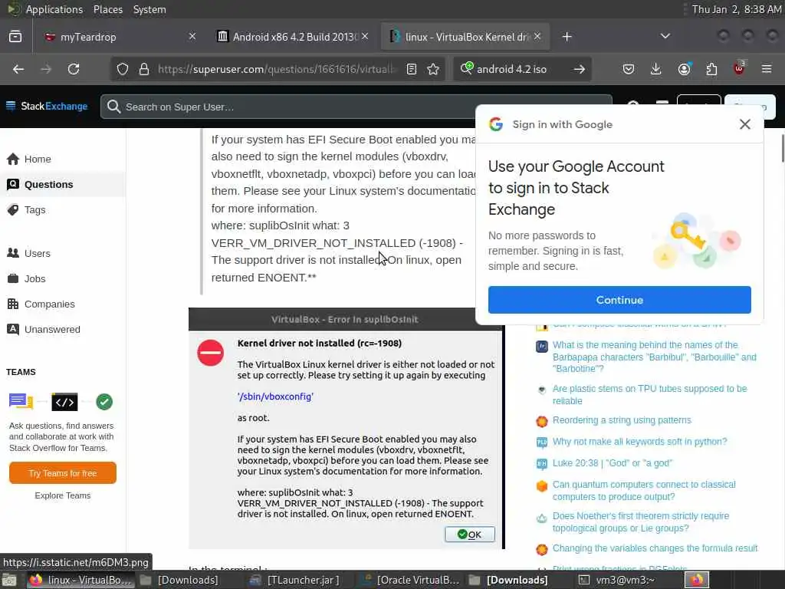The image size is (785, 589).
Task: Open the System menu in the top panel
Action: pyautogui.click(x=149, y=9)
